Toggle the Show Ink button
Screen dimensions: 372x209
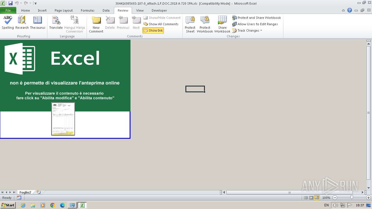(153, 30)
